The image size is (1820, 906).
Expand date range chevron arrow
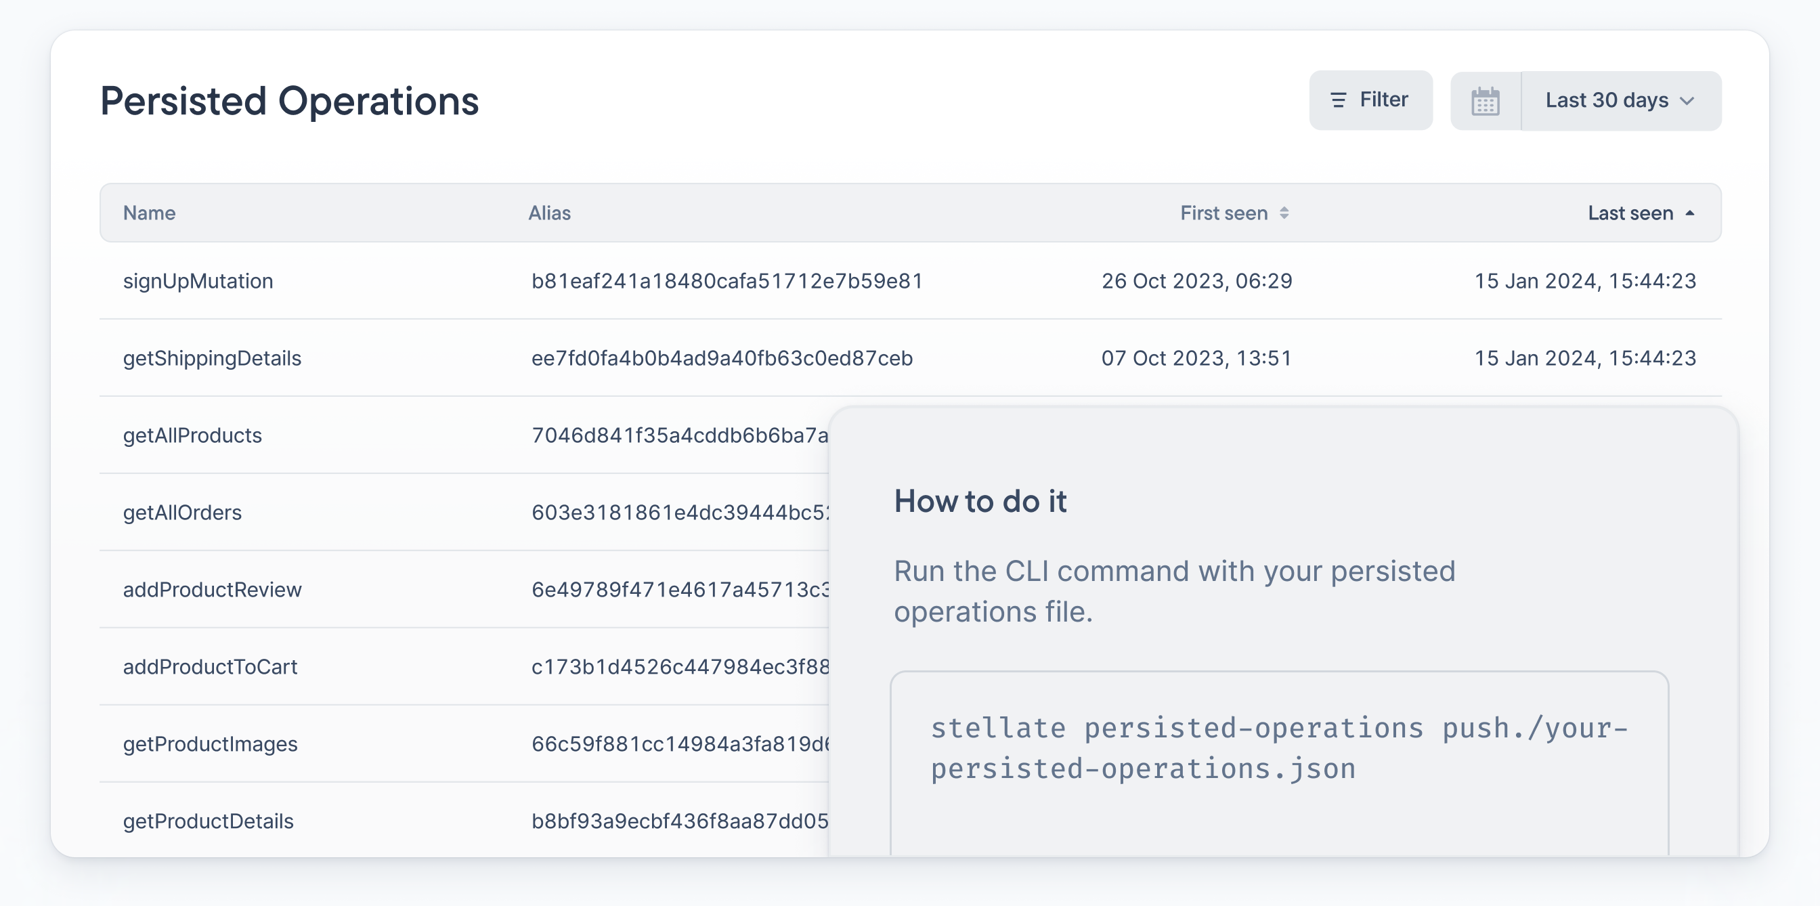coord(1687,101)
